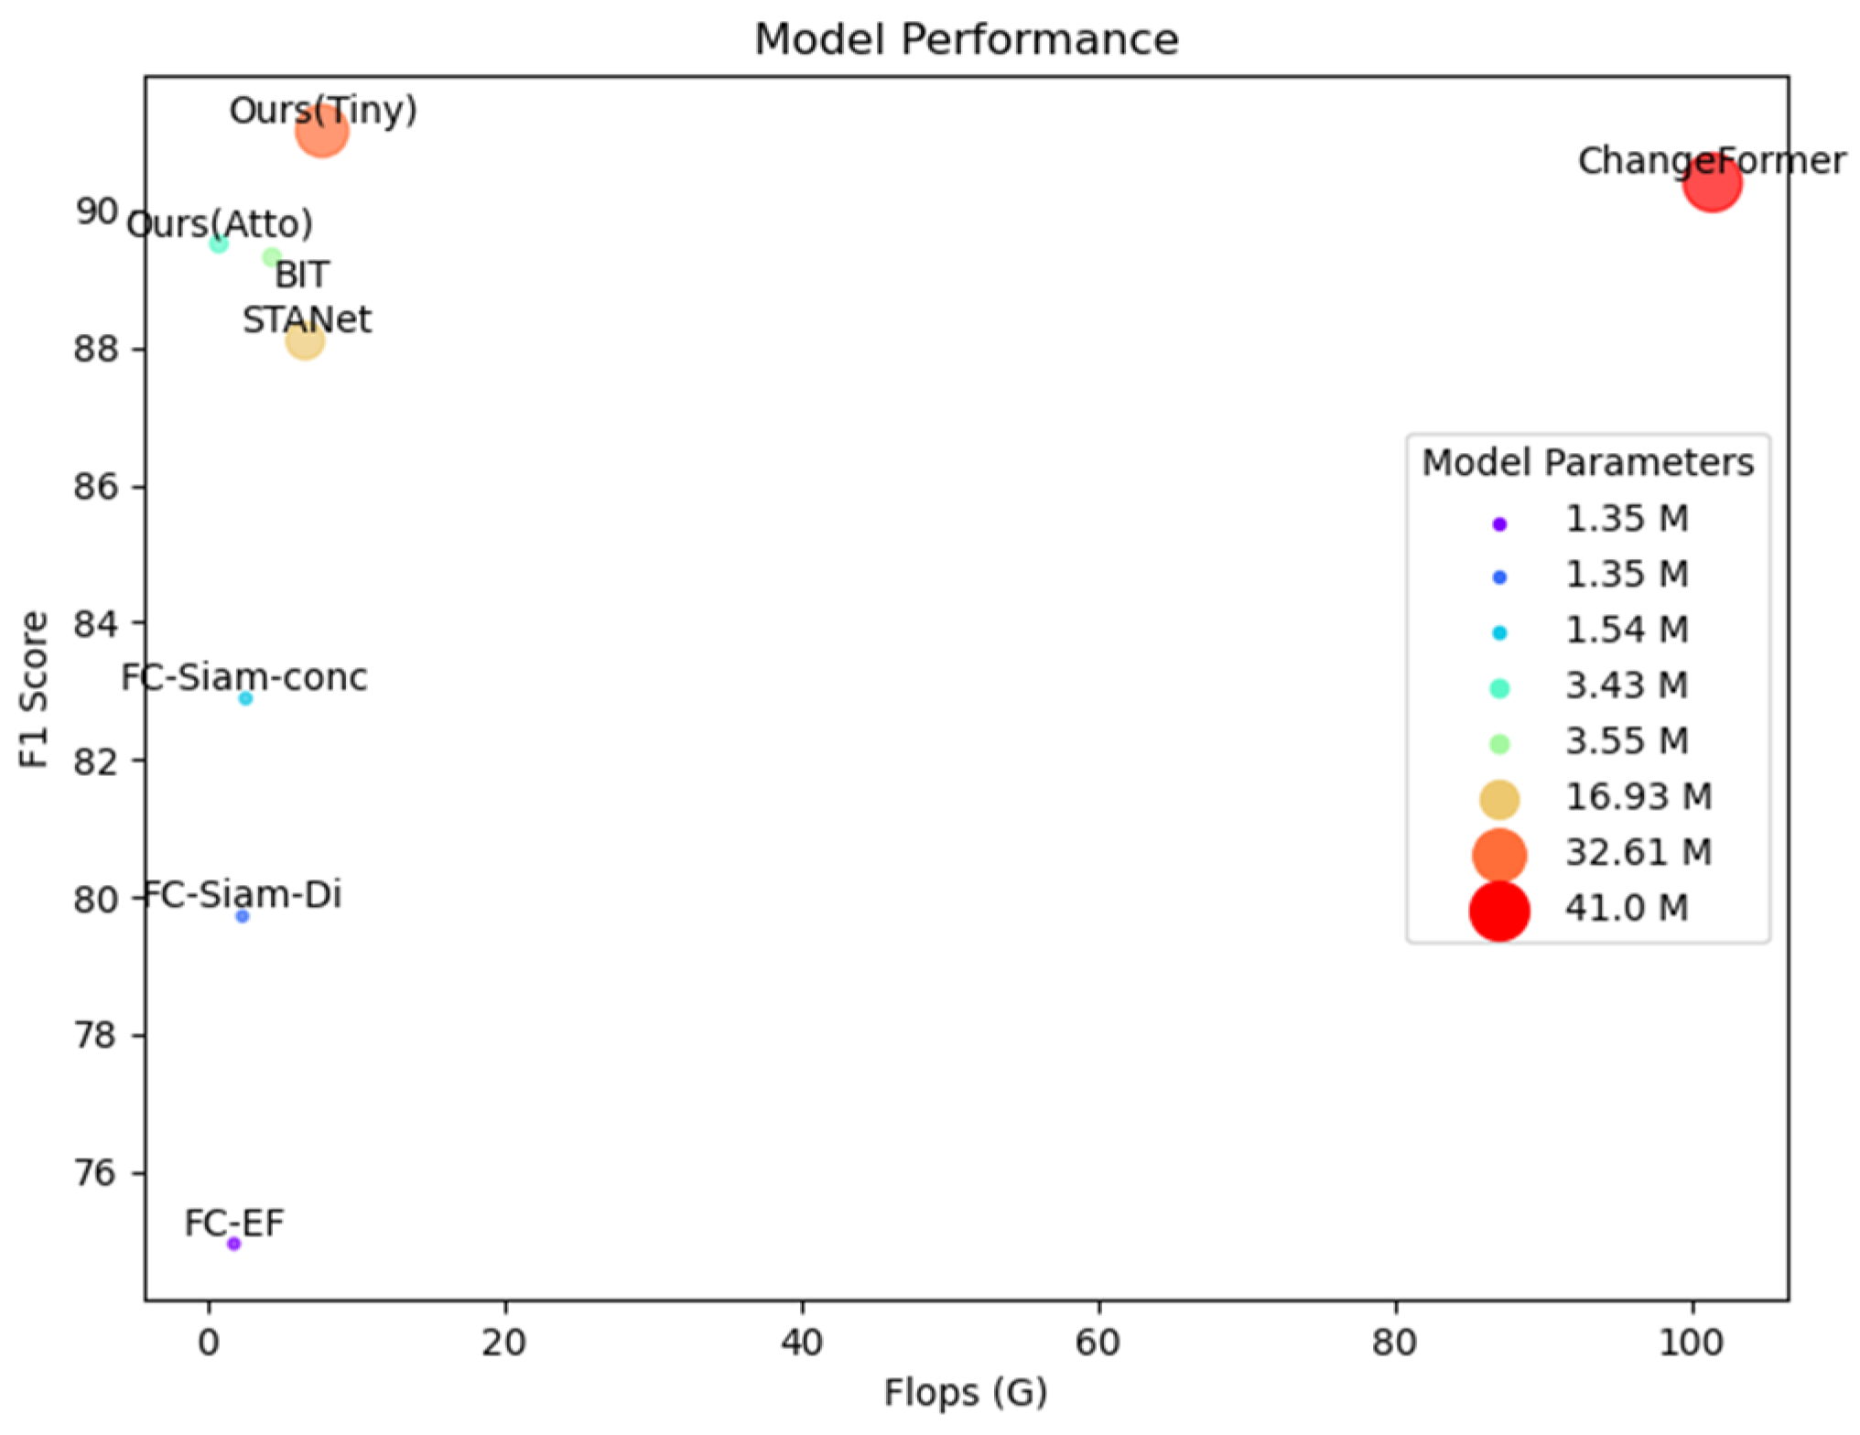Viewport: 1860px width, 1435px height.
Task: Select the blue FC-Siam-Di data point
Action: tap(242, 916)
